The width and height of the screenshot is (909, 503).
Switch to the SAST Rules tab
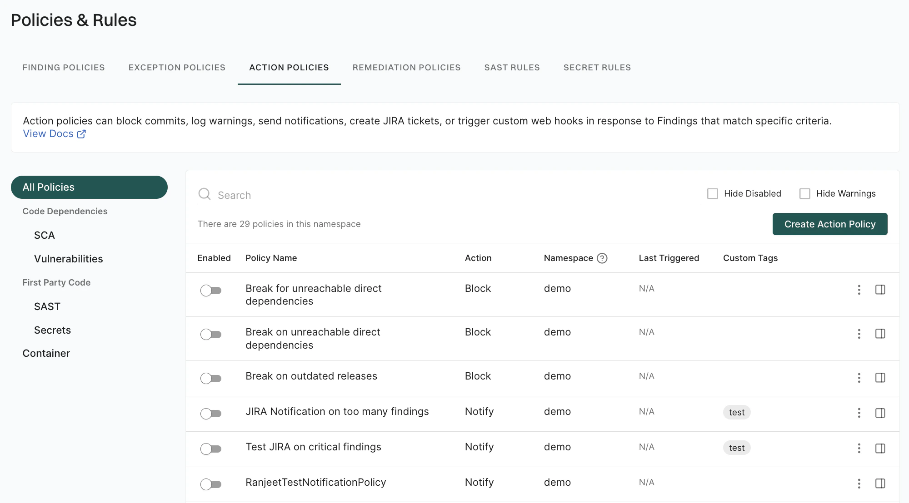pos(512,68)
